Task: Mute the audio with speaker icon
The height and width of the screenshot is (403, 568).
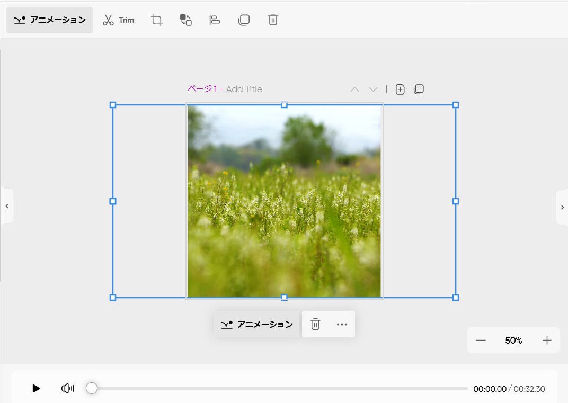Action: (68, 389)
